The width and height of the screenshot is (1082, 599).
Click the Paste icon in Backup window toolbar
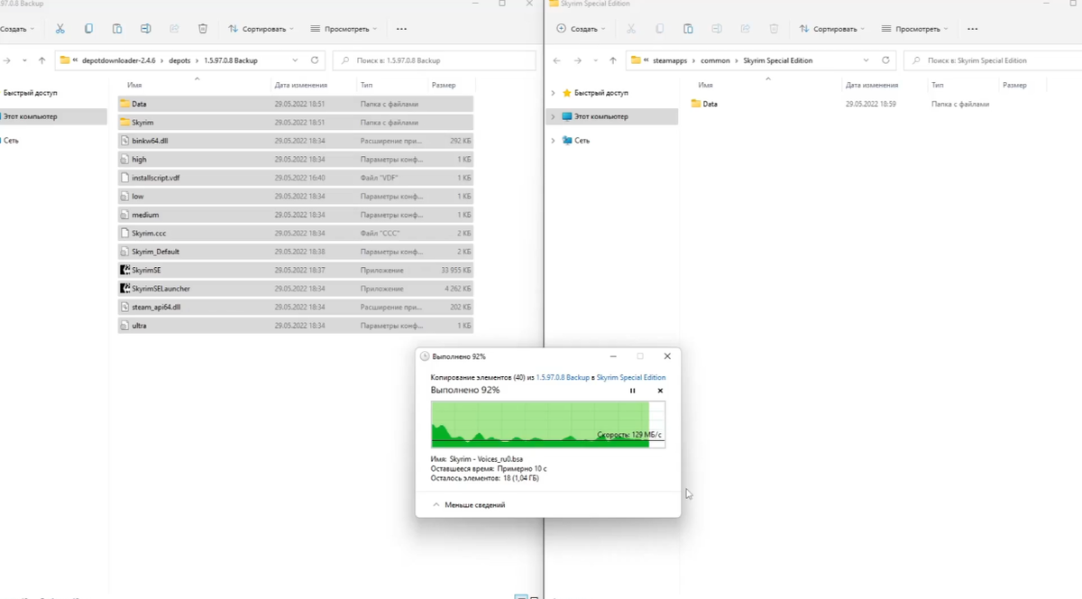tap(117, 29)
